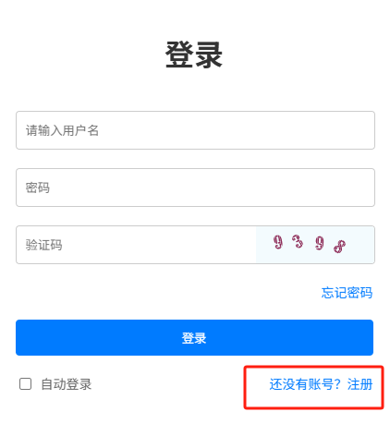Click the second 9 in captcha image
This screenshot has height=436, width=390.
pos(320,243)
